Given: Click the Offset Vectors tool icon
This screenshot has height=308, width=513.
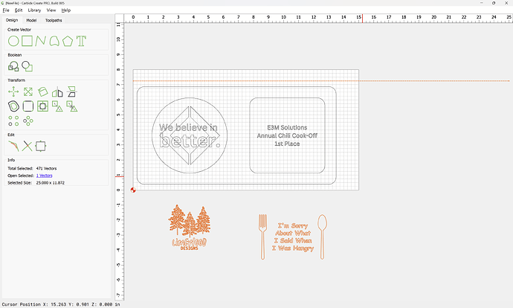Looking at the screenshot, I should coord(13,106).
